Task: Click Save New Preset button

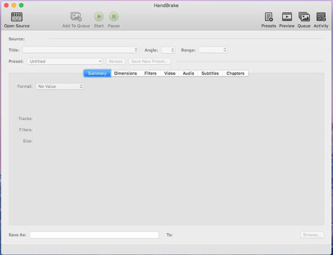Action: click(x=150, y=61)
